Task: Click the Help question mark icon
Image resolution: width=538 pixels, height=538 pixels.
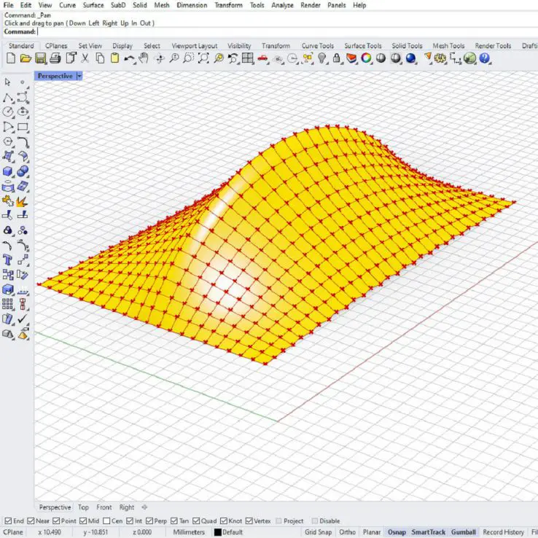Action: click(x=485, y=58)
